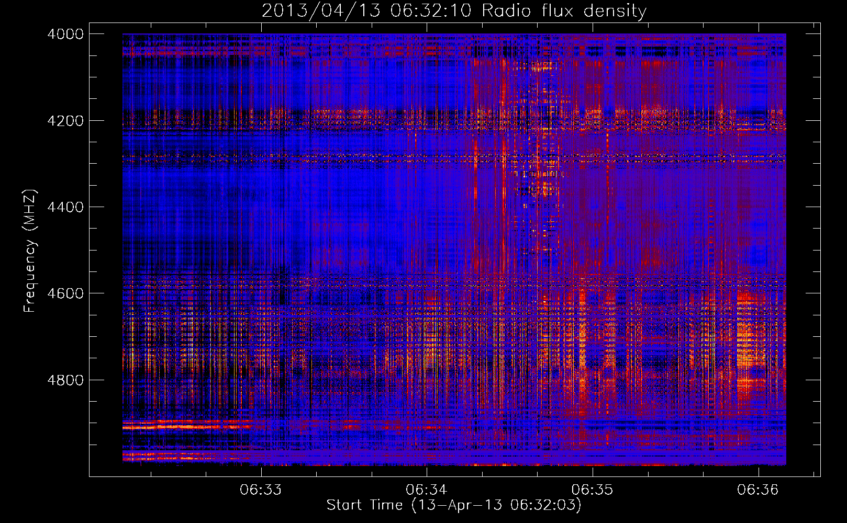Select the 4000 frequency axis label
The width and height of the screenshot is (847, 523).
(65, 34)
